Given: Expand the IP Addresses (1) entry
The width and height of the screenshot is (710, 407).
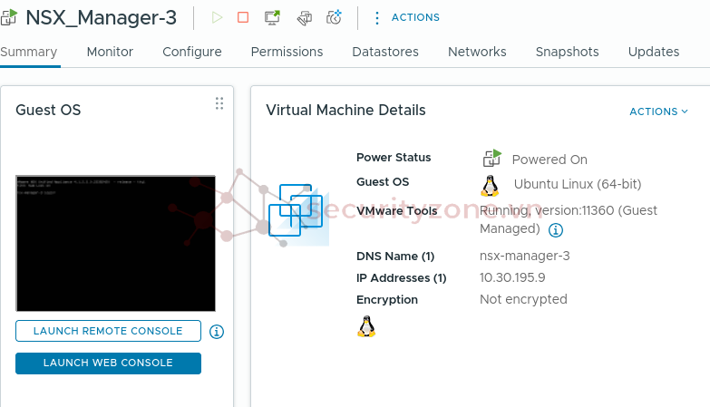Looking at the screenshot, I should [x=401, y=277].
